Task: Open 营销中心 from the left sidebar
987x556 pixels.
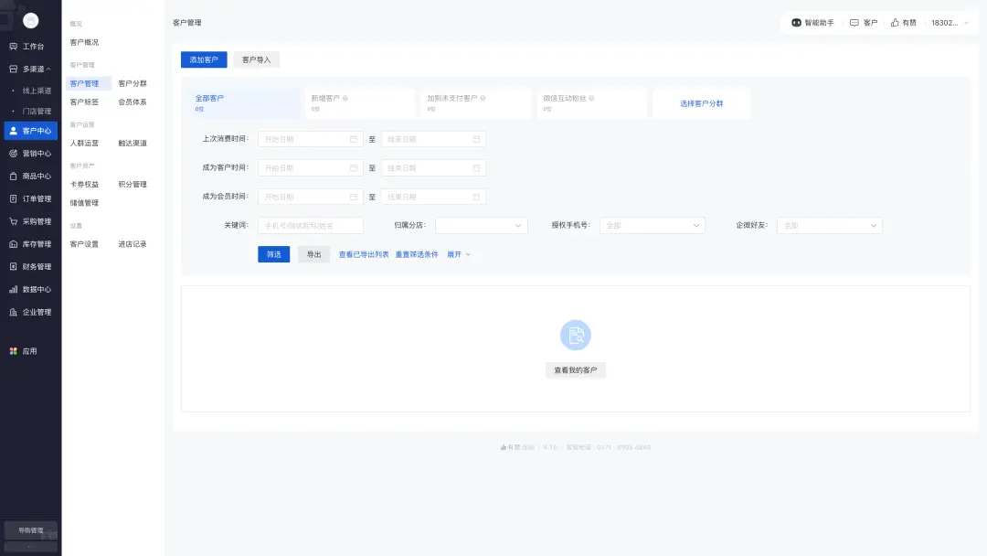Action: pyautogui.click(x=14, y=154)
